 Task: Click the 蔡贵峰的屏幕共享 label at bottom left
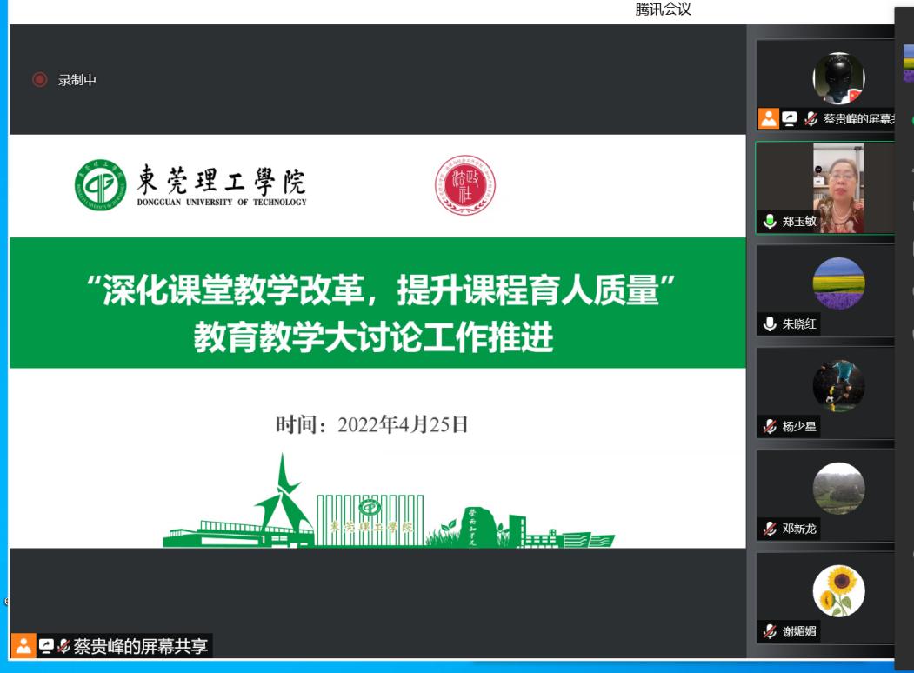pos(140,646)
